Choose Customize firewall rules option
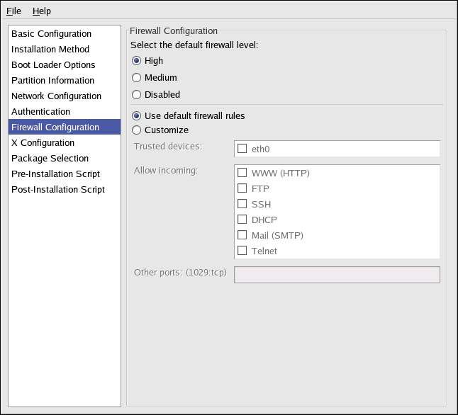 tap(137, 130)
